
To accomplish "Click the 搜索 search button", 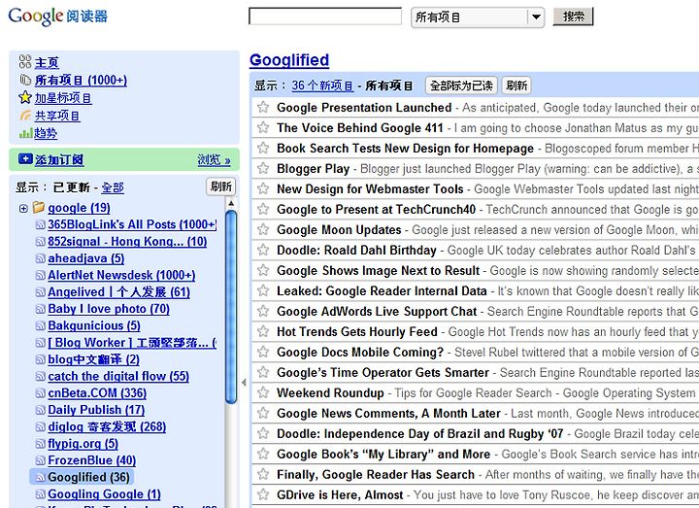I will [574, 17].
